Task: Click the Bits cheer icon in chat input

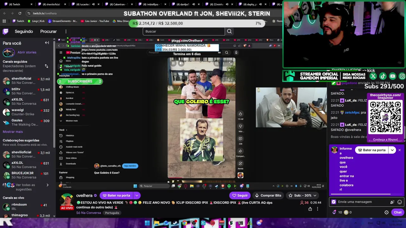Action: 392,202
